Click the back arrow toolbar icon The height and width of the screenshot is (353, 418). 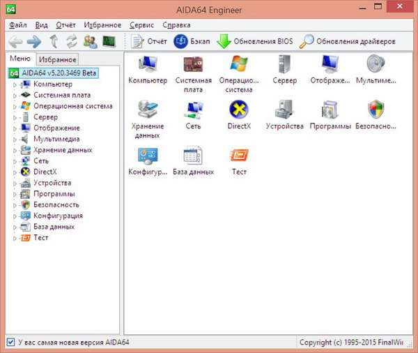[x=15, y=42]
